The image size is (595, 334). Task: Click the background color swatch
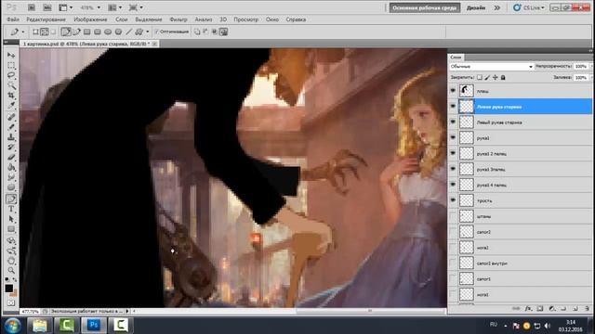click(14, 293)
